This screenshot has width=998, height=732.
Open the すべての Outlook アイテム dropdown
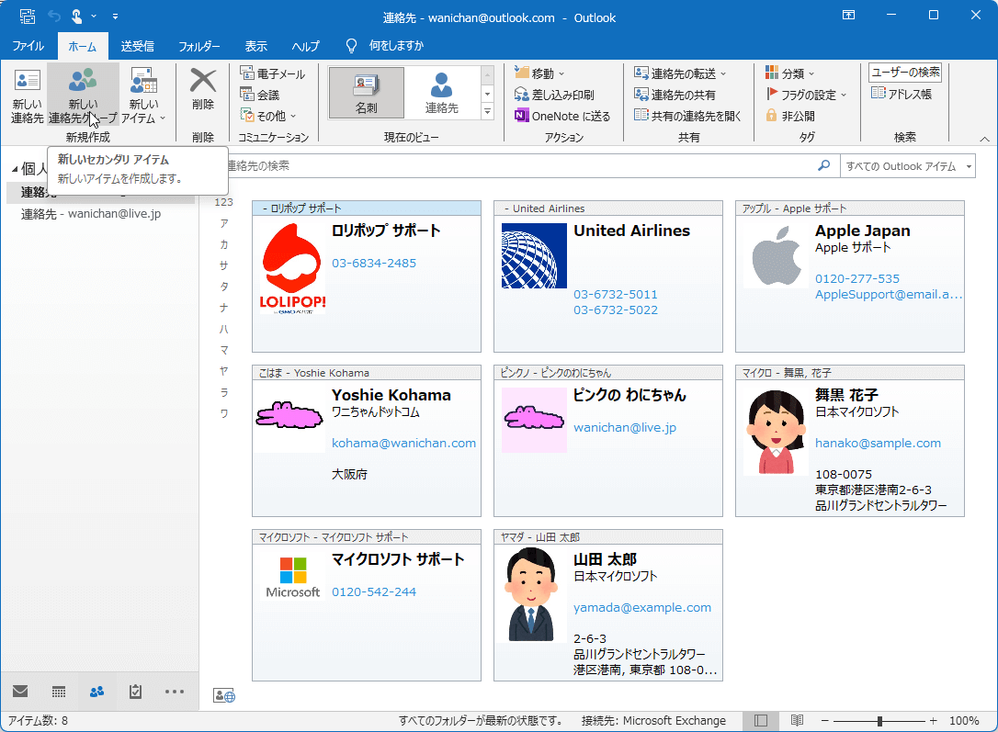(x=908, y=166)
